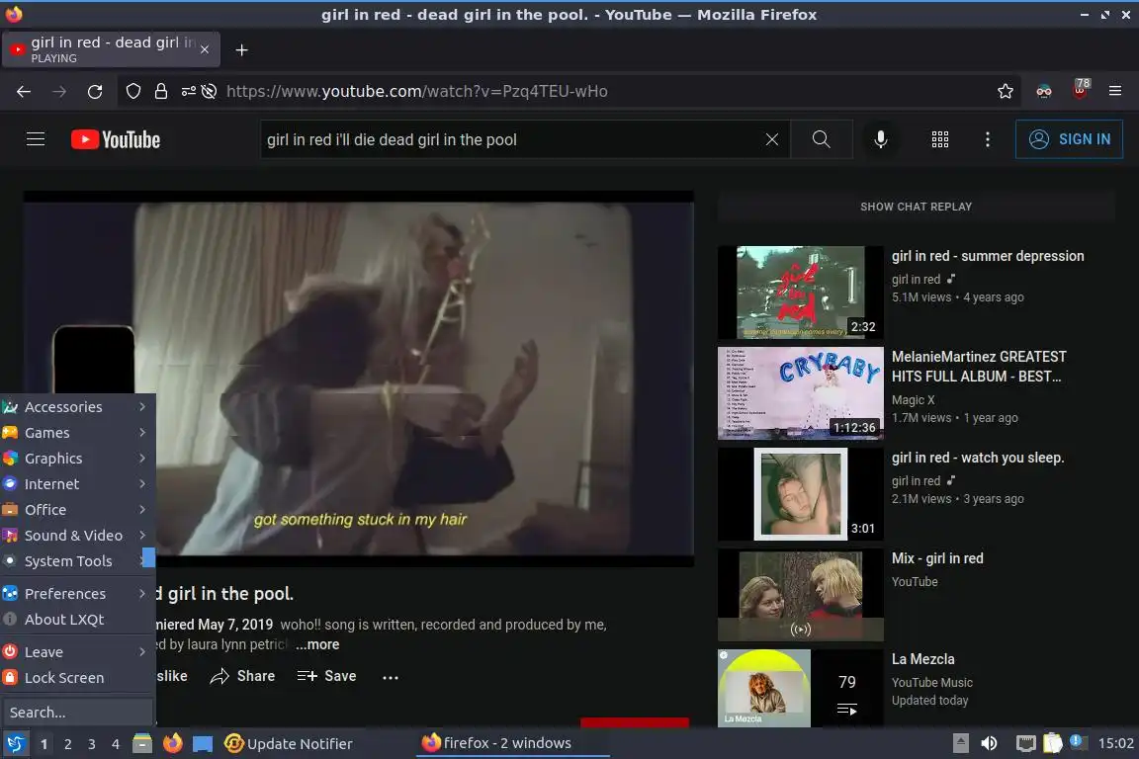Open MelanieMartinez GREATEST HITS thumbnail
This screenshot has width=1139, height=759.
(x=801, y=393)
